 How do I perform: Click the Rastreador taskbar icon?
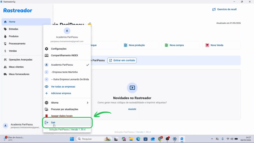[x=182, y=139]
